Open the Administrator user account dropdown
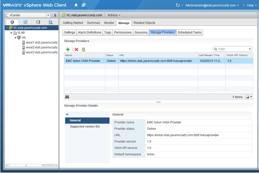Screen dimensions: 259x173 click(x=212, y=5)
